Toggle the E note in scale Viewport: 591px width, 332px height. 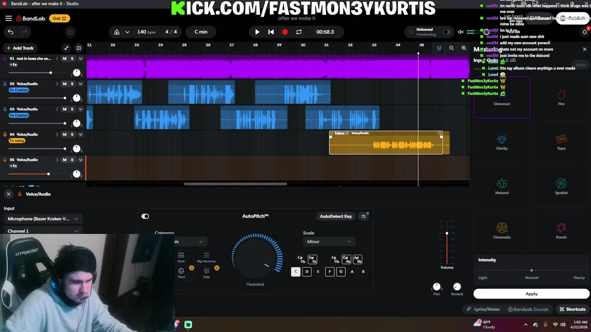(x=318, y=272)
